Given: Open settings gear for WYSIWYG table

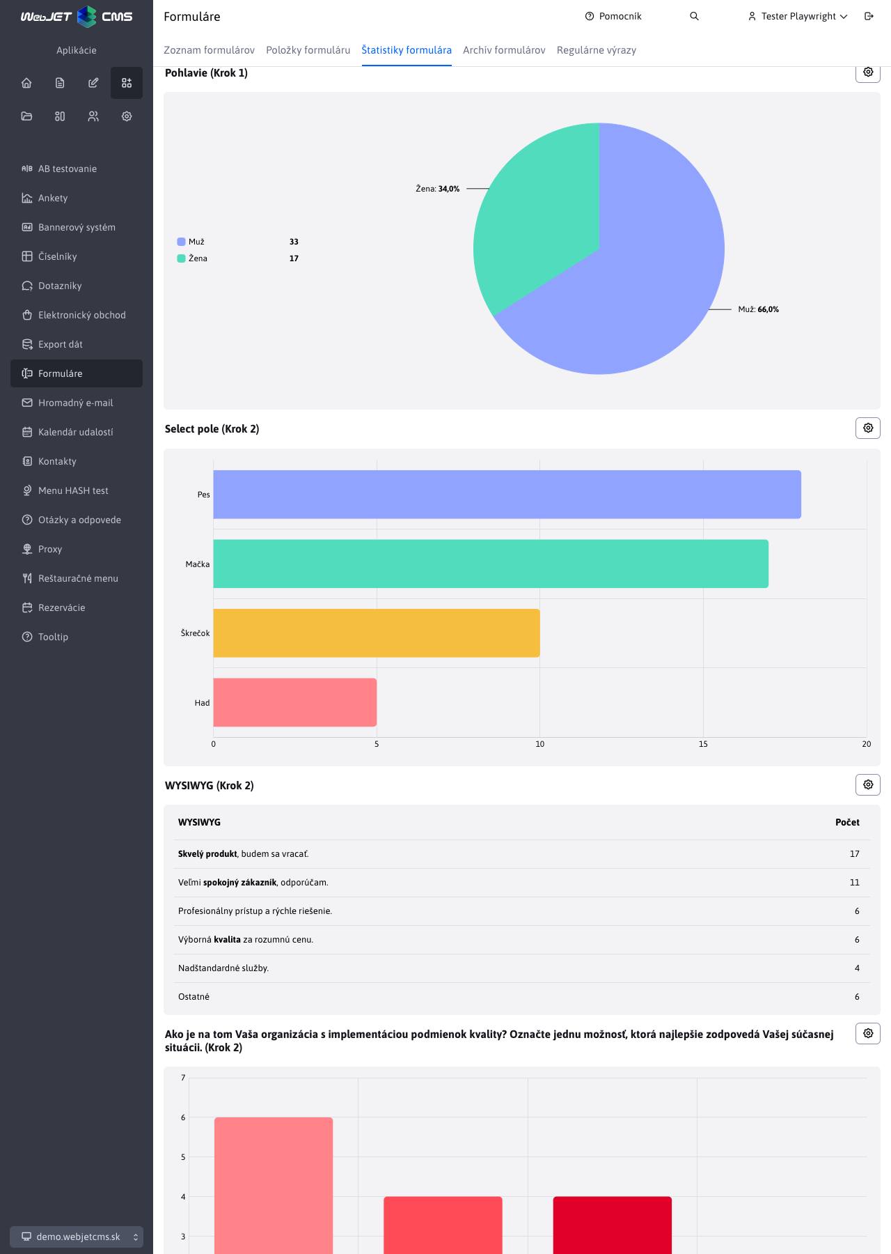Looking at the screenshot, I should [x=868, y=784].
